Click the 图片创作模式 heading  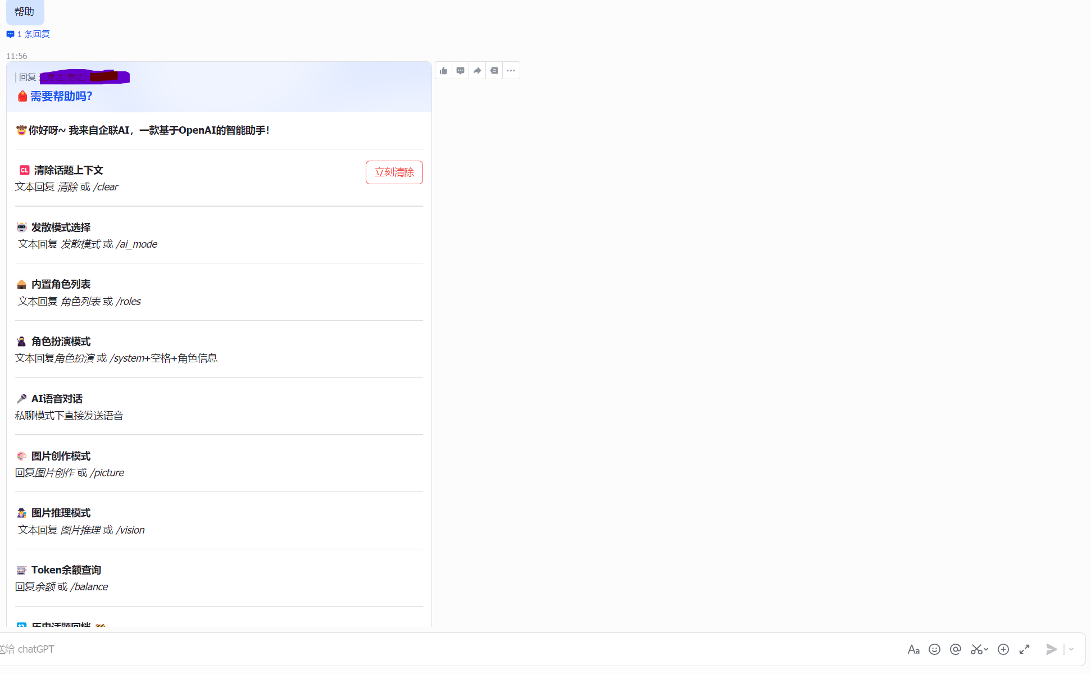61,456
